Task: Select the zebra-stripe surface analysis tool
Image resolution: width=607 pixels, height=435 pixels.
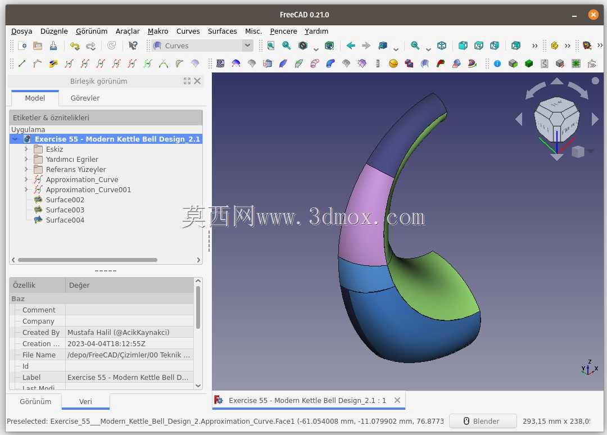Action: [220, 64]
